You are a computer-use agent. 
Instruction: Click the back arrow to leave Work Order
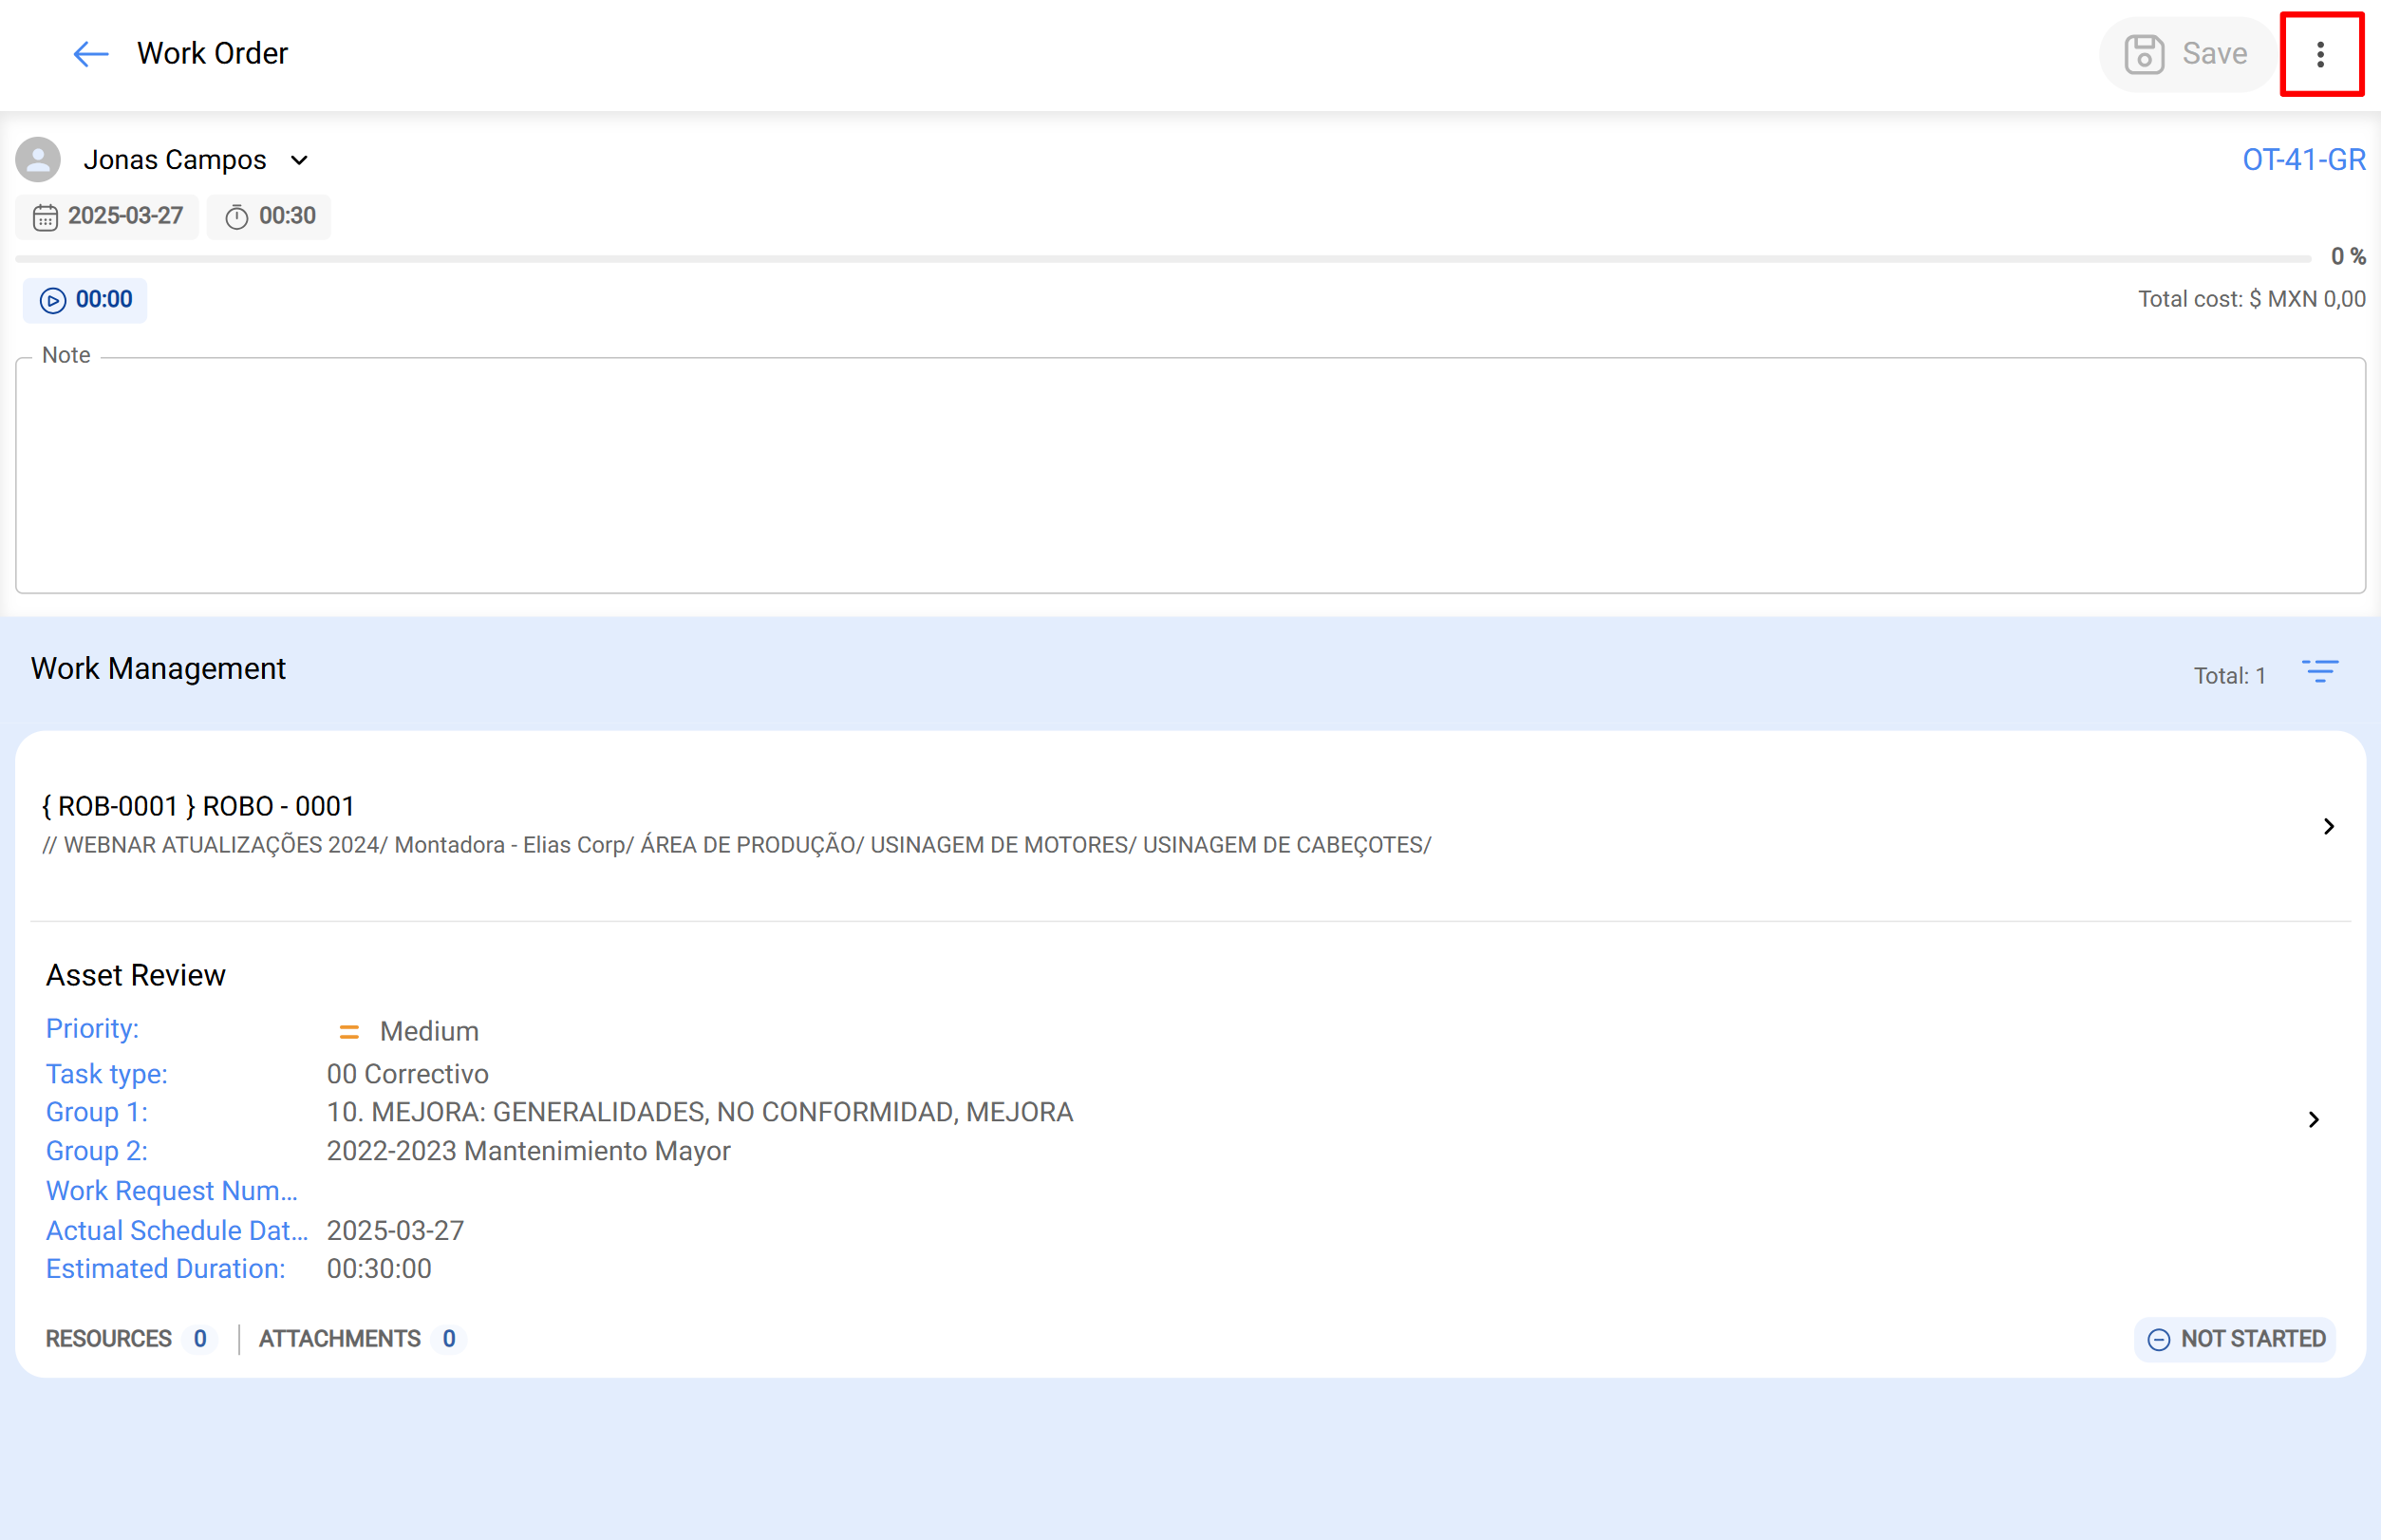(89, 54)
